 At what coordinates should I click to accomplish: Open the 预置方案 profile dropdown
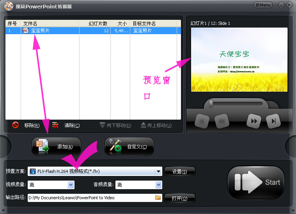(x=95, y=171)
